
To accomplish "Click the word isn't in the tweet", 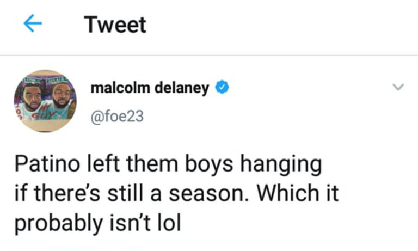I will [132, 222].
